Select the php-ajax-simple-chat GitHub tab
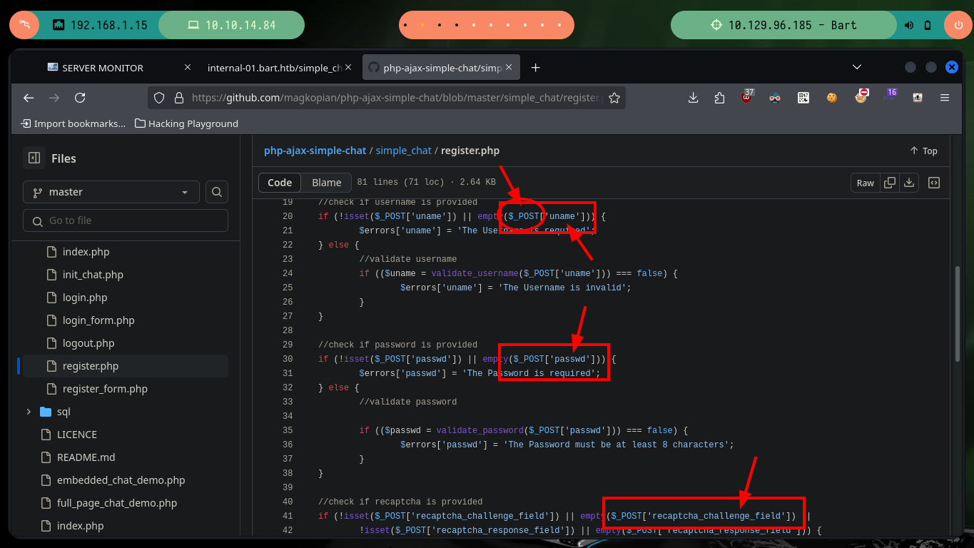This screenshot has height=548, width=974. pos(442,68)
